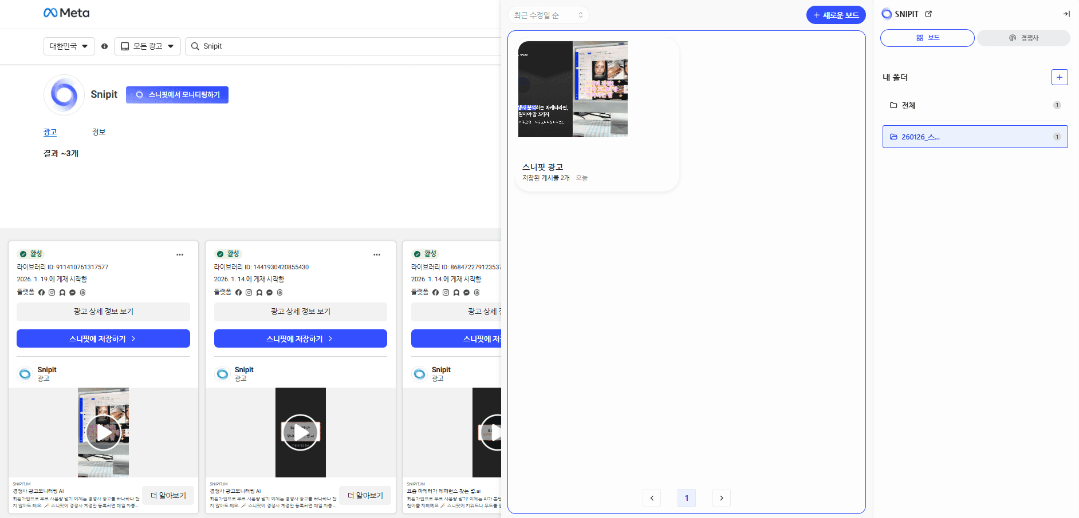Add a new folder with plus button
This screenshot has width=1079, height=518.
click(1060, 77)
